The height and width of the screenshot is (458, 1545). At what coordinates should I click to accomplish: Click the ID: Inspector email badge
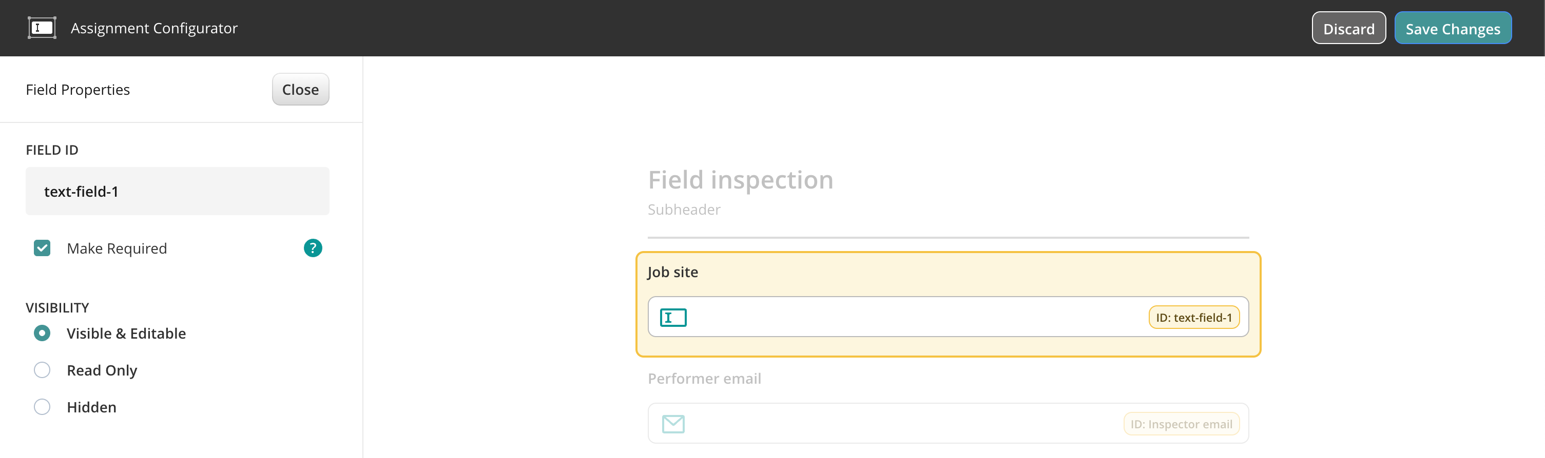tap(1181, 424)
